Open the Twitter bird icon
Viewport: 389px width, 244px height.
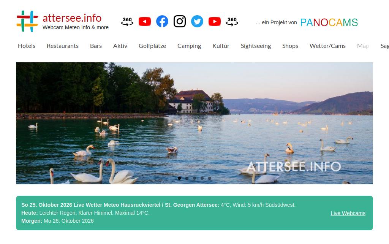[x=197, y=21]
